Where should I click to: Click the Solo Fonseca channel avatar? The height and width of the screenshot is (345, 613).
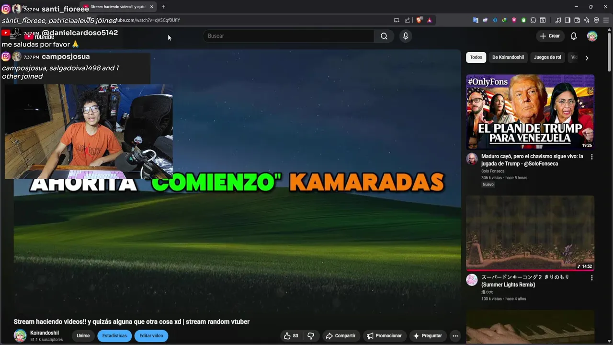tap(472, 159)
